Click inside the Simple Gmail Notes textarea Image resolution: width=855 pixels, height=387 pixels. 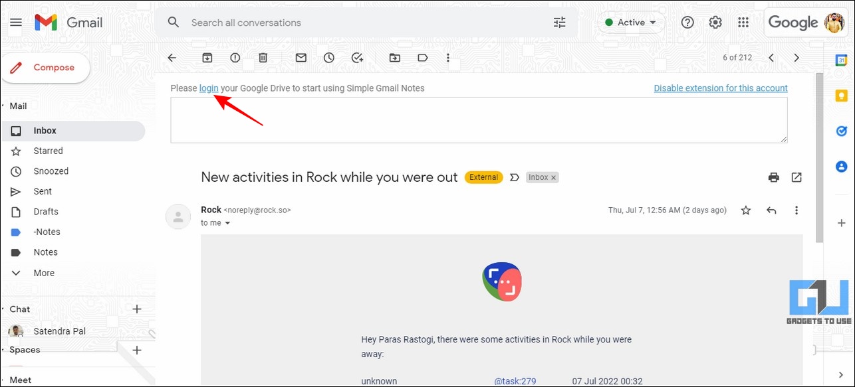click(479, 120)
